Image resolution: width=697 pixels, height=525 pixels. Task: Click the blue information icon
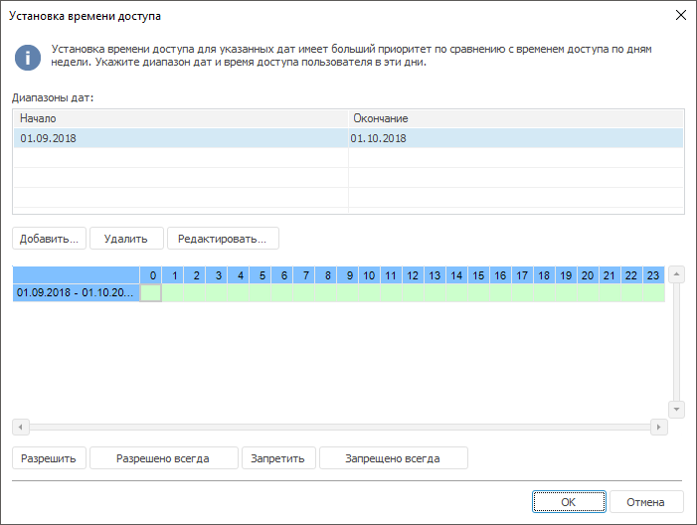pyautogui.click(x=28, y=57)
